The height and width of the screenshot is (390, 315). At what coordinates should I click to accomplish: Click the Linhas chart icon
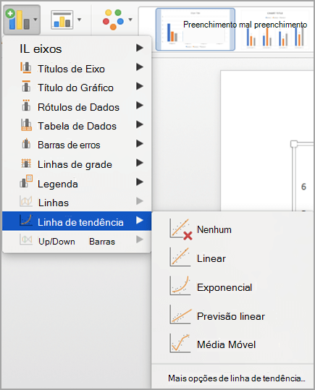coord(26,201)
